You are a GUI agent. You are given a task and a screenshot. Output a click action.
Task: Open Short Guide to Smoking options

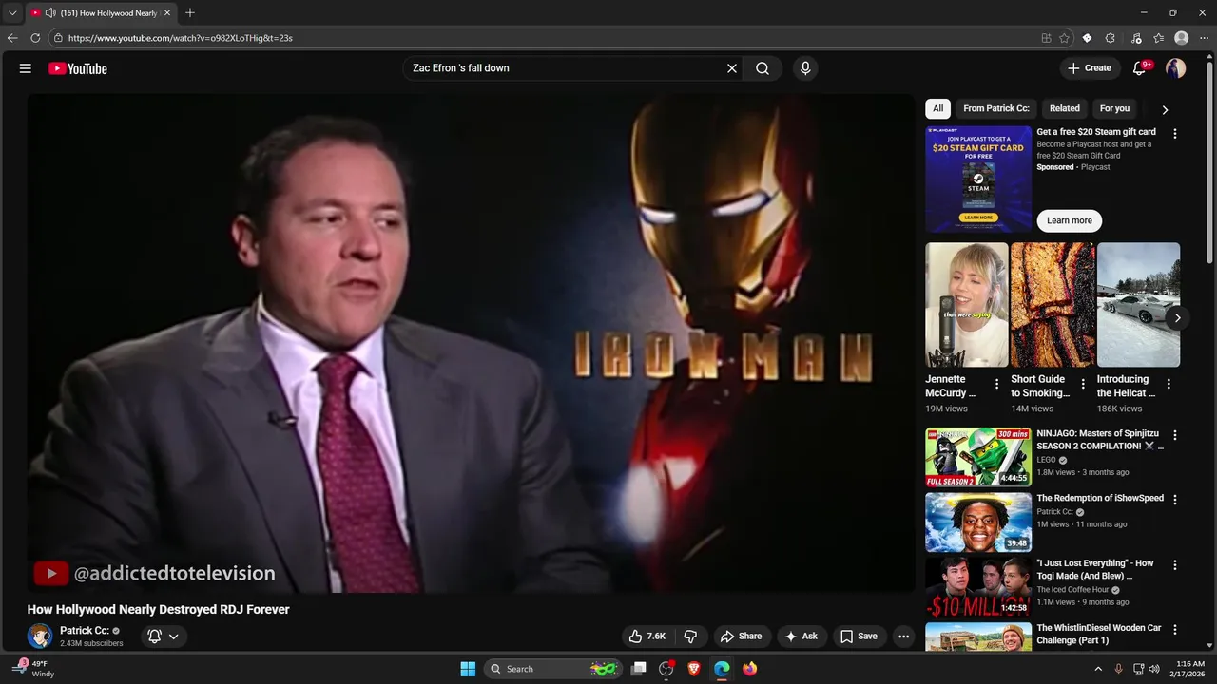click(x=1083, y=385)
